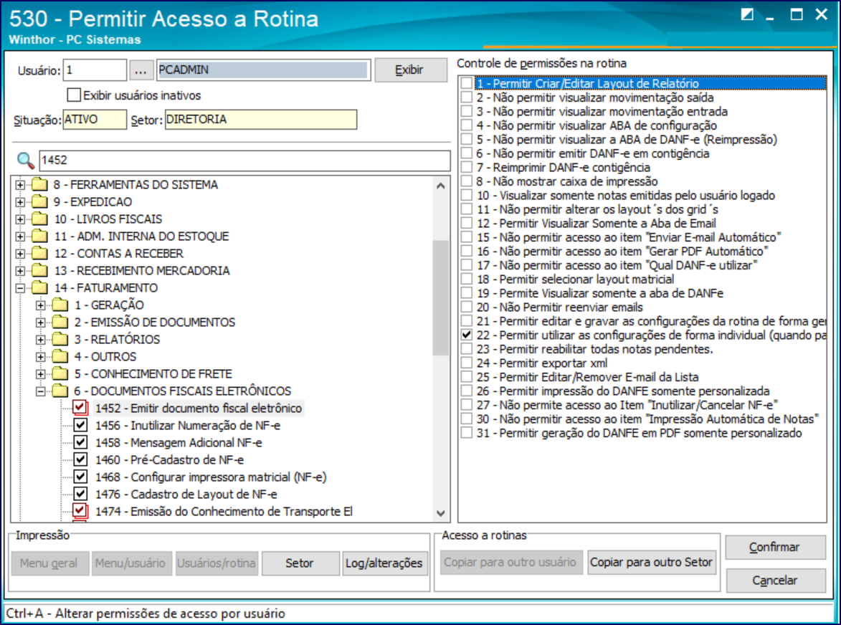Expand the 2 - EMISSÃO DE DOCUMENTOS node

coord(40,322)
